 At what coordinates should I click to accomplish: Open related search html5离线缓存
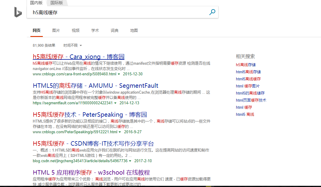pos(248,79)
